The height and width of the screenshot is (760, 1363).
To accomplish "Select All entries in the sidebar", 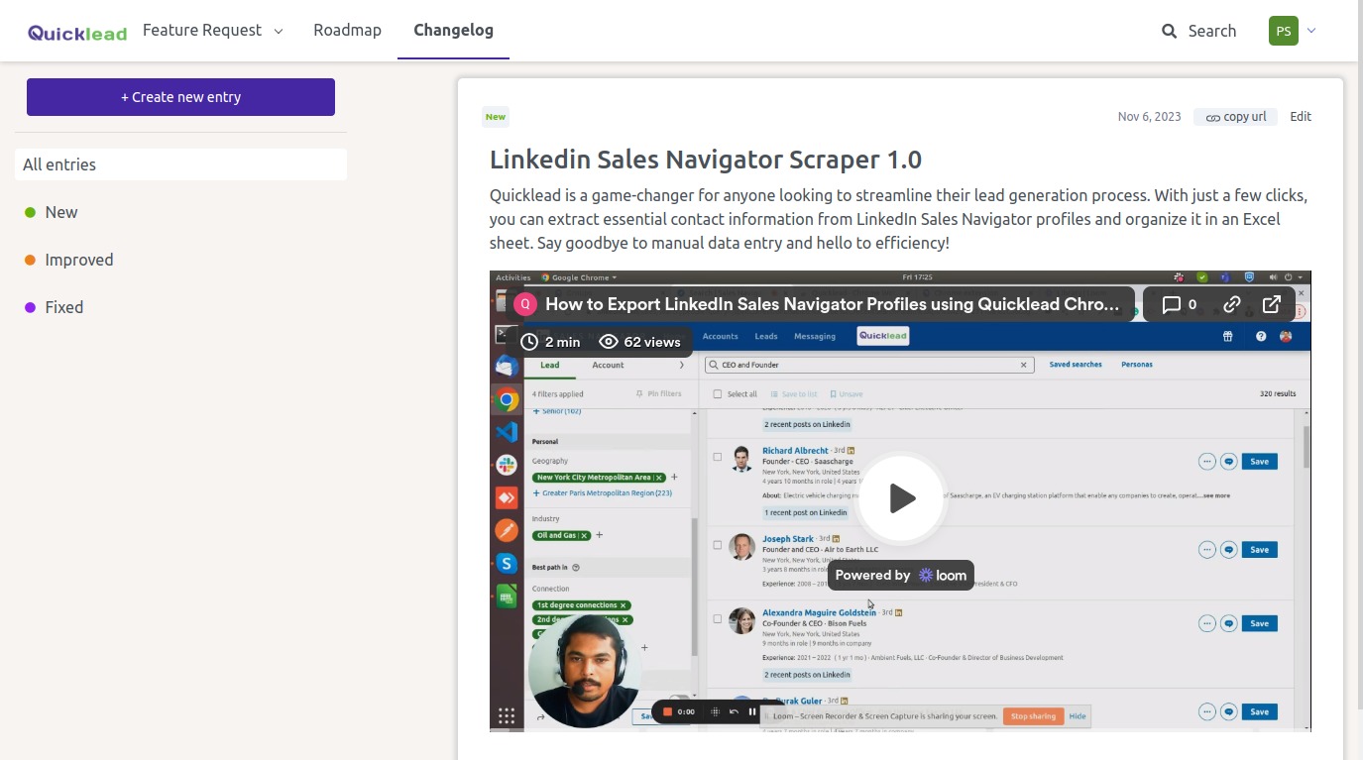I will tap(180, 164).
